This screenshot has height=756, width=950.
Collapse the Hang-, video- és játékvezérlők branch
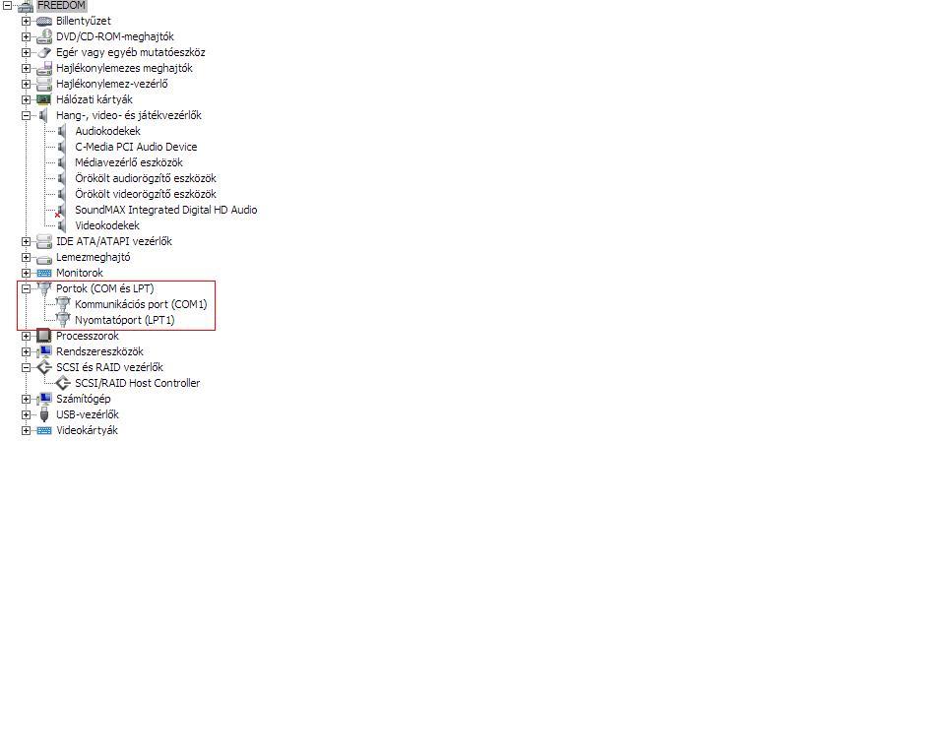26,116
